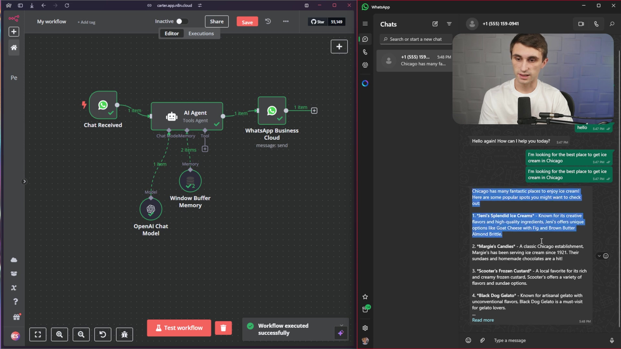Start WhatsApp voice call
Screen dimensions: 621x349
pyautogui.click(x=596, y=24)
